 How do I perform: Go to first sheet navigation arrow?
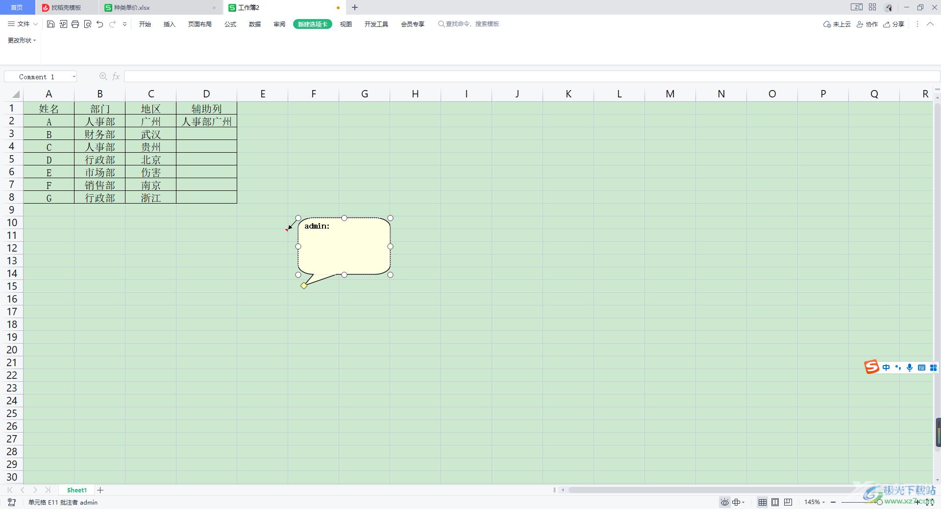coord(10,490)
